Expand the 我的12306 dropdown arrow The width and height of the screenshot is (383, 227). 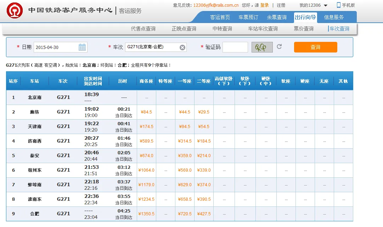coord(326,5)
